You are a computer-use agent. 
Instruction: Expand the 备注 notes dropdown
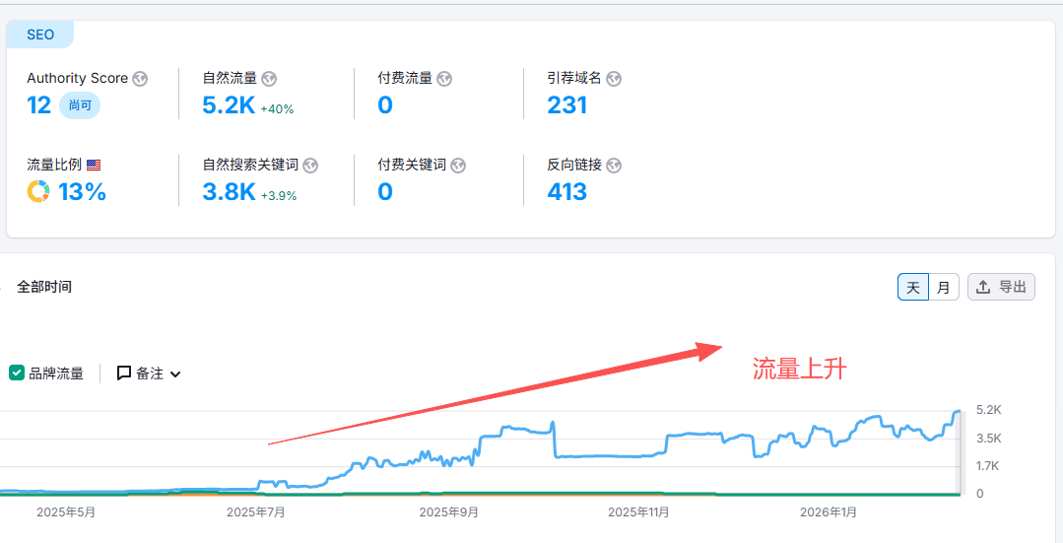click(x=149, y=373)
